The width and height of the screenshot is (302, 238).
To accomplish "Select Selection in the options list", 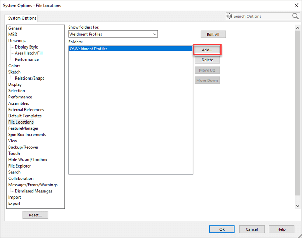I will point(17,91).
